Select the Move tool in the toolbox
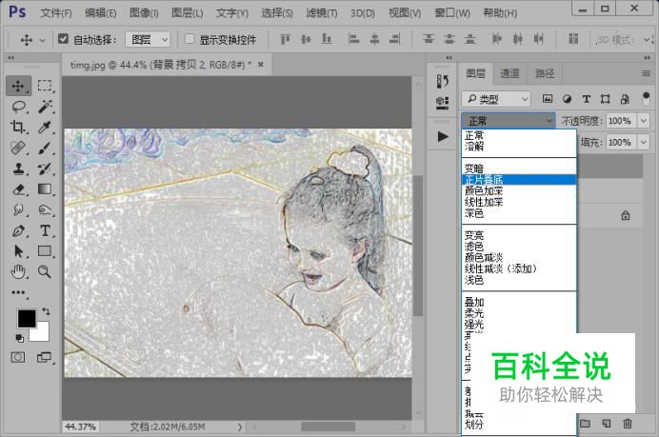 click(18, 86)
